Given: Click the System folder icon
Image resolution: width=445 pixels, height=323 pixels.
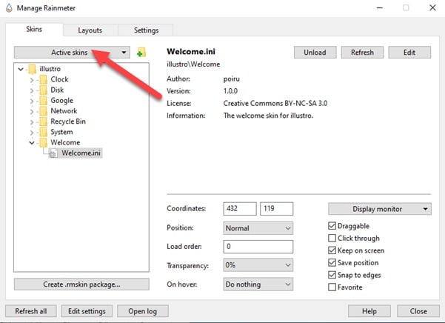Looking at the screenshot, I should click(x=43, y=132).
